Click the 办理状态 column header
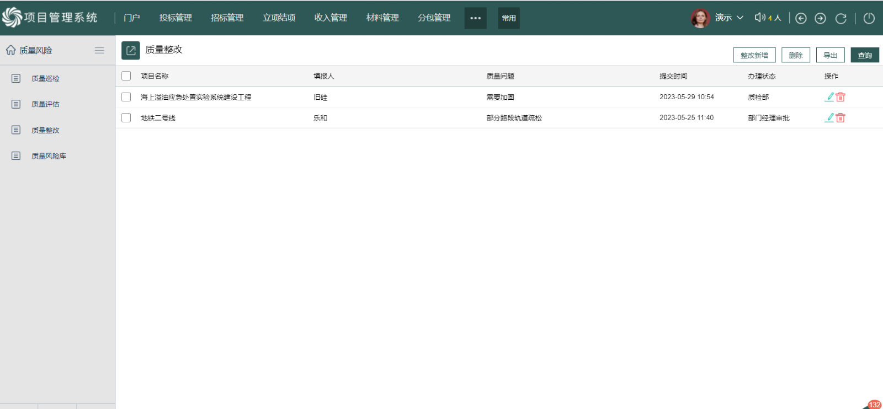The width and height of the screenshot is (883, 409). tap(762, 76)
